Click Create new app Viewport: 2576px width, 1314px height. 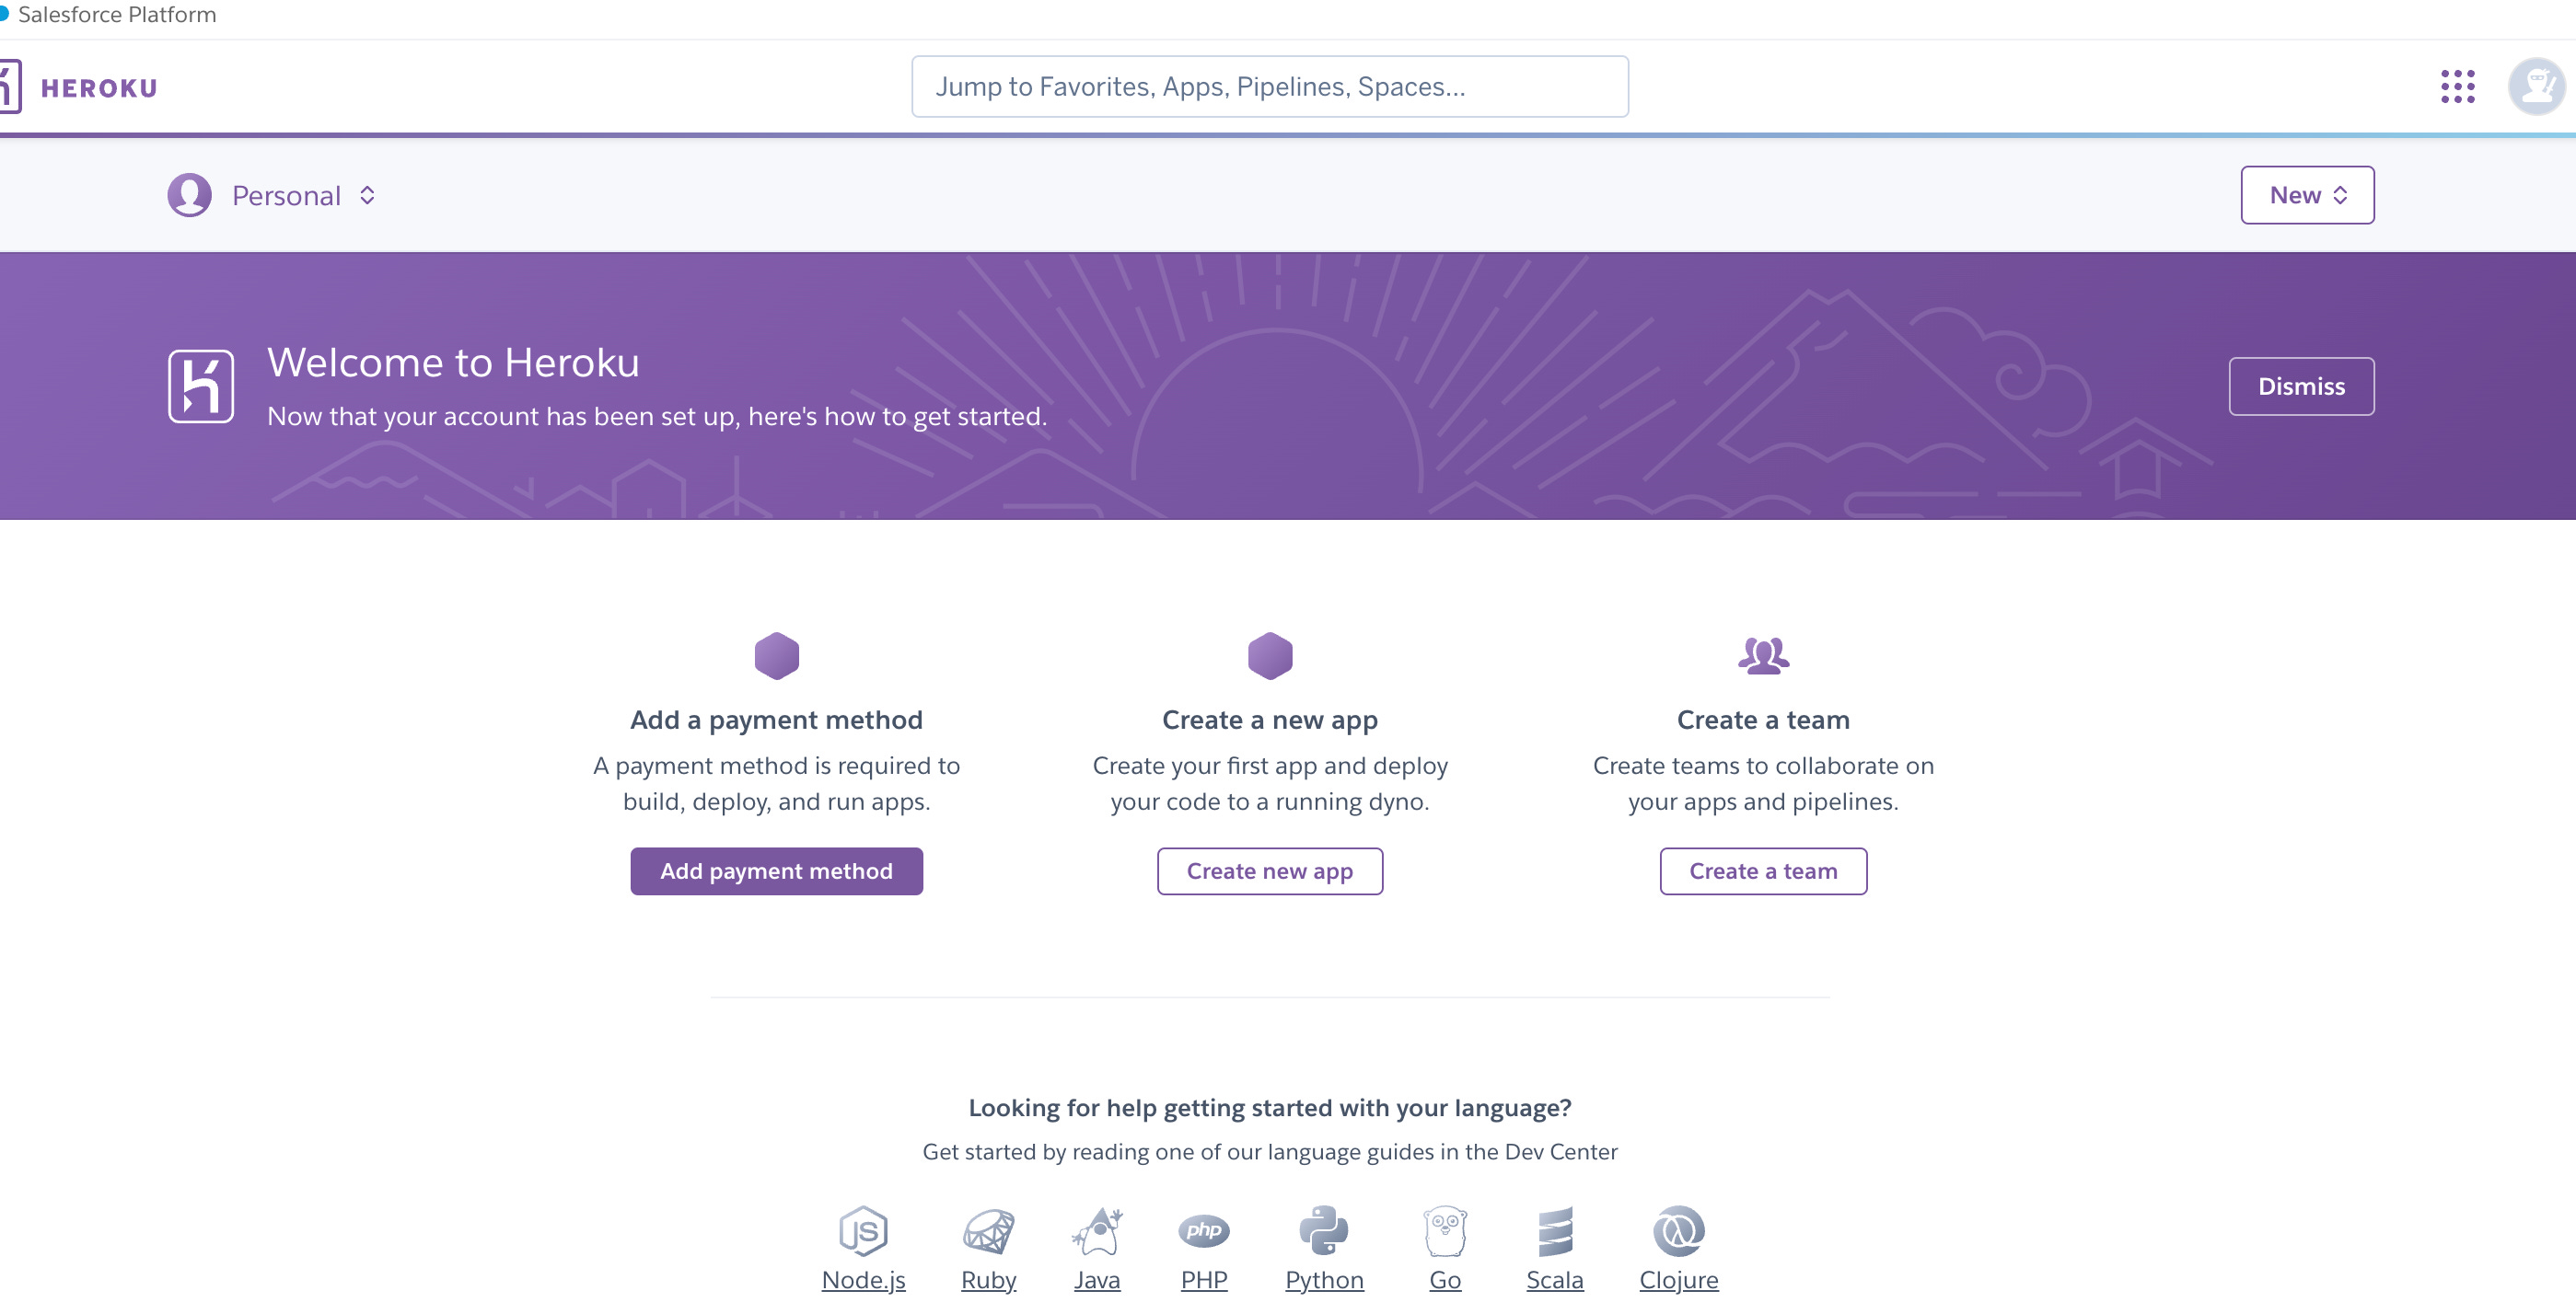click(x=1270, y=870)
